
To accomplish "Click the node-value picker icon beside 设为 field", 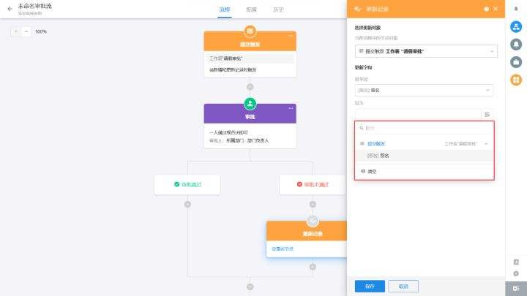I will click(x=487, y=115).
